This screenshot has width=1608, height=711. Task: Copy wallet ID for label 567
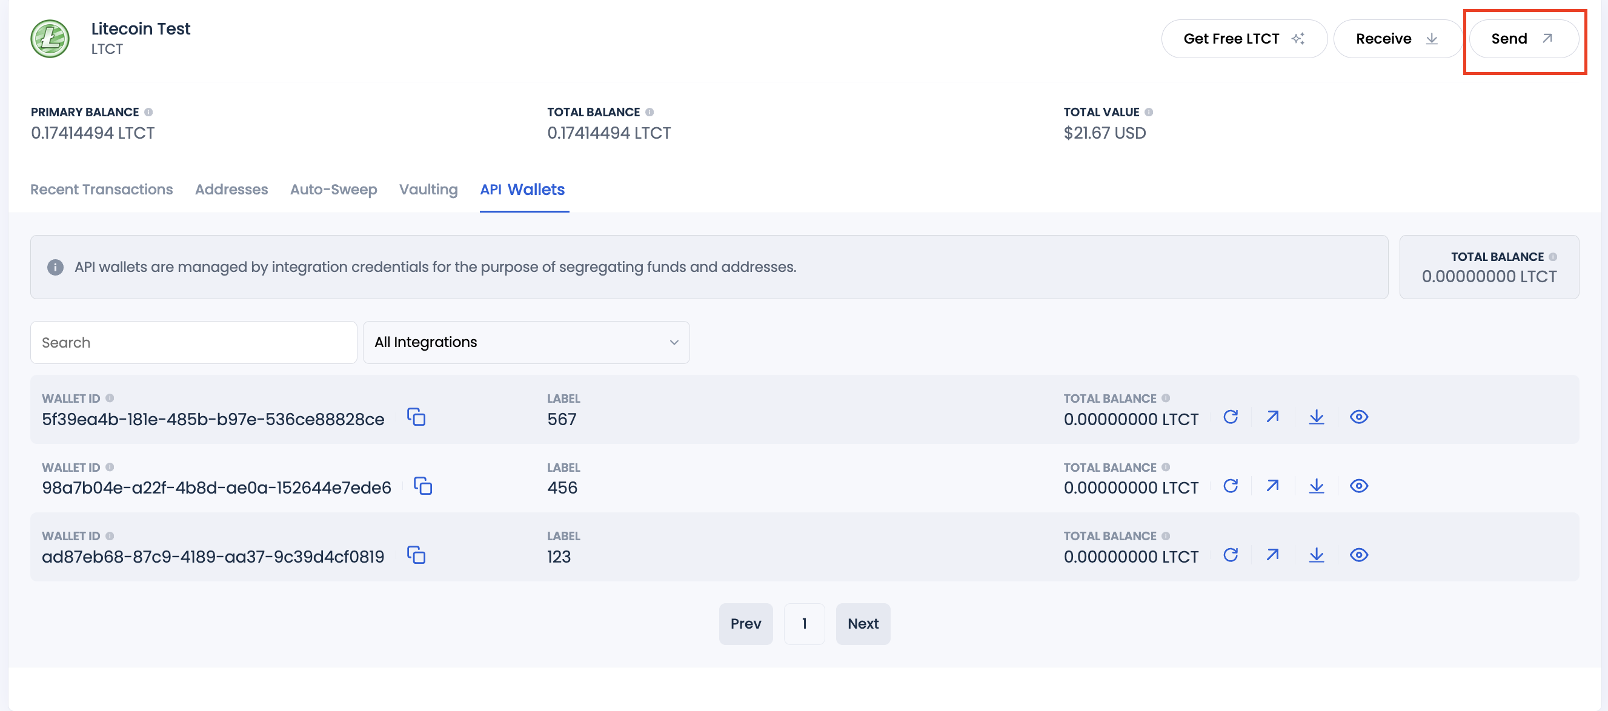click(x=417, y=418)
